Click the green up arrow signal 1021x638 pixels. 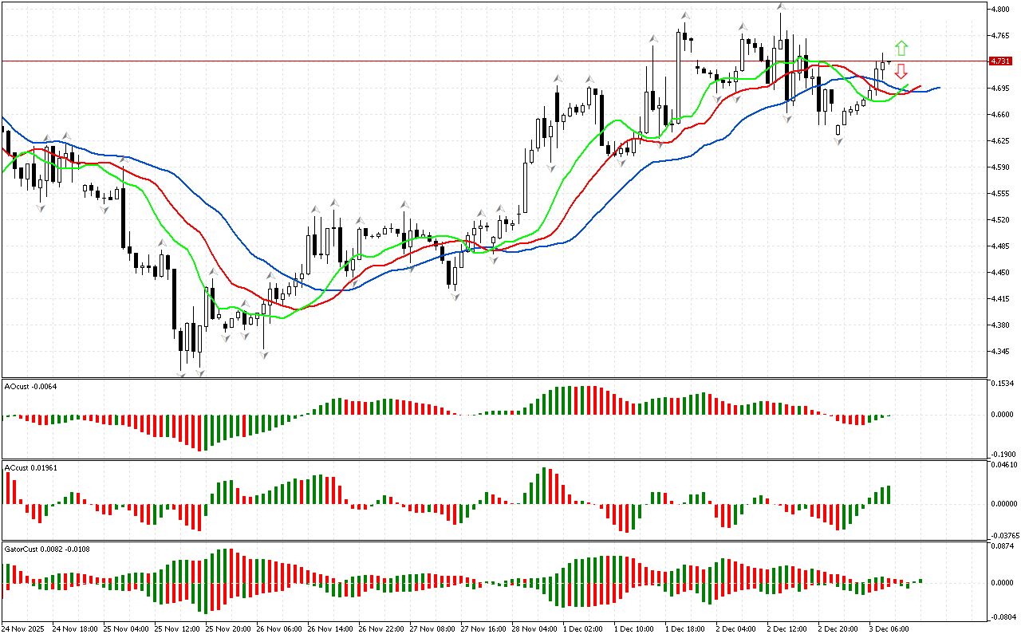pos(901,48)
